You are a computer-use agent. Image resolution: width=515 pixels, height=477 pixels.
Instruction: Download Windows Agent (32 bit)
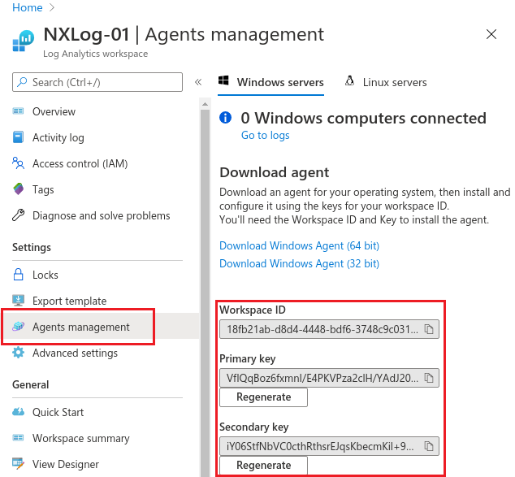299,263
